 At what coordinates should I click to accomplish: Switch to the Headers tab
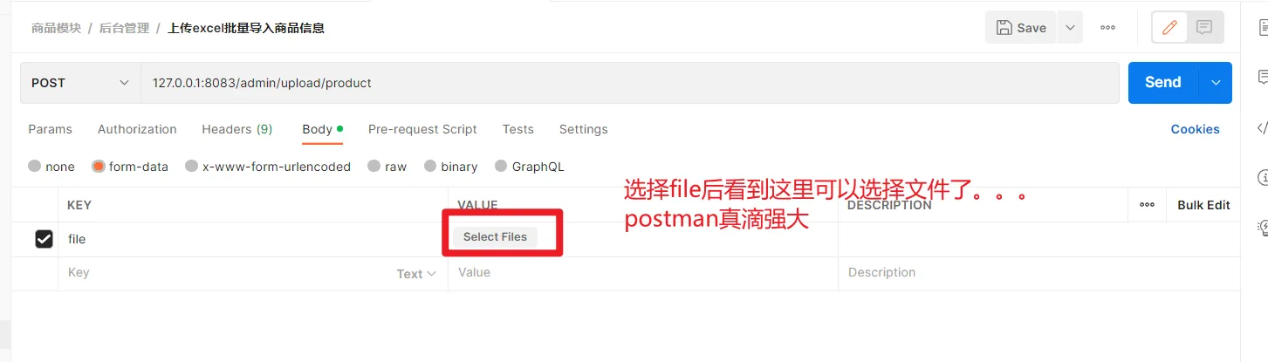click(x=236, y=129)
